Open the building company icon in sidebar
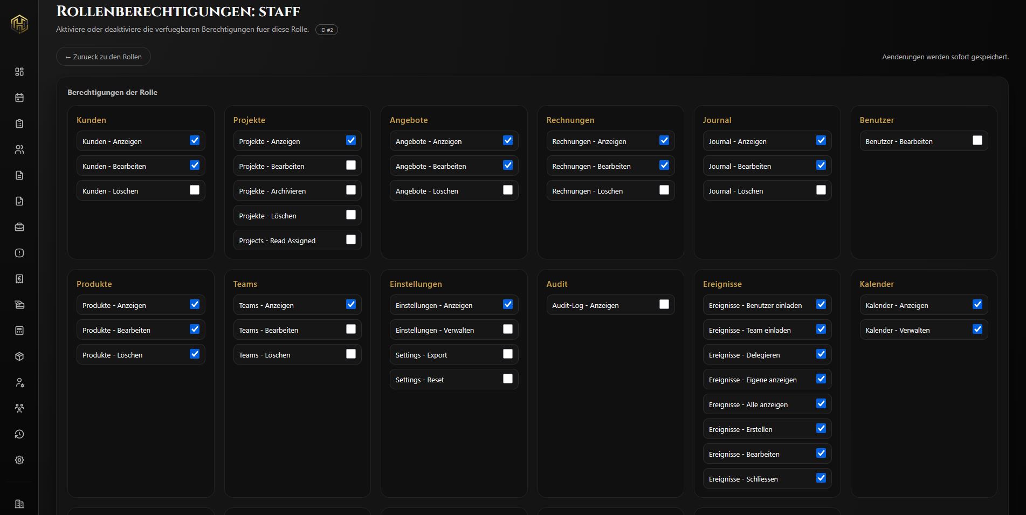The image size is (1026, 515). 19,504
